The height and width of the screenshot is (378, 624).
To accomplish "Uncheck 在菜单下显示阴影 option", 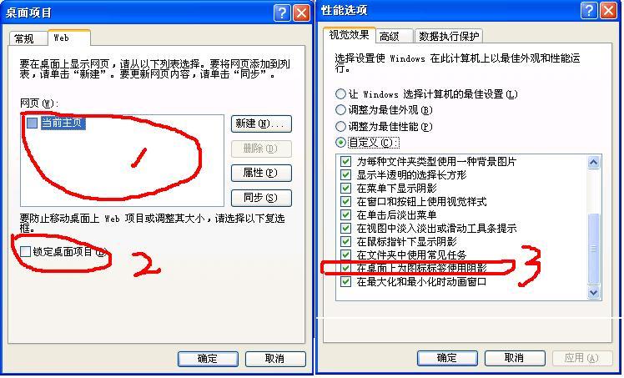I will (346, 188).
